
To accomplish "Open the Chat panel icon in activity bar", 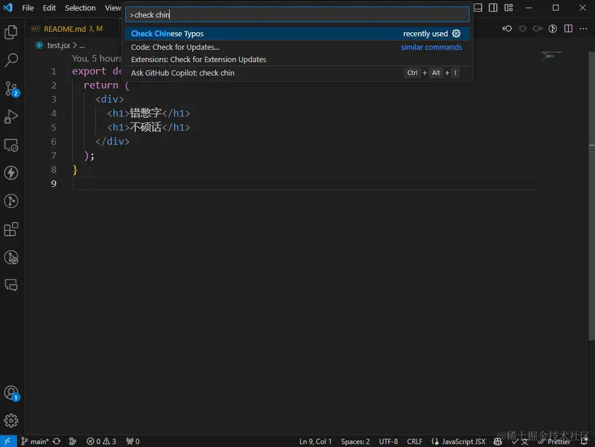I will click(x=11, y=285).
